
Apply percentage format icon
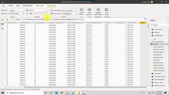31,13
